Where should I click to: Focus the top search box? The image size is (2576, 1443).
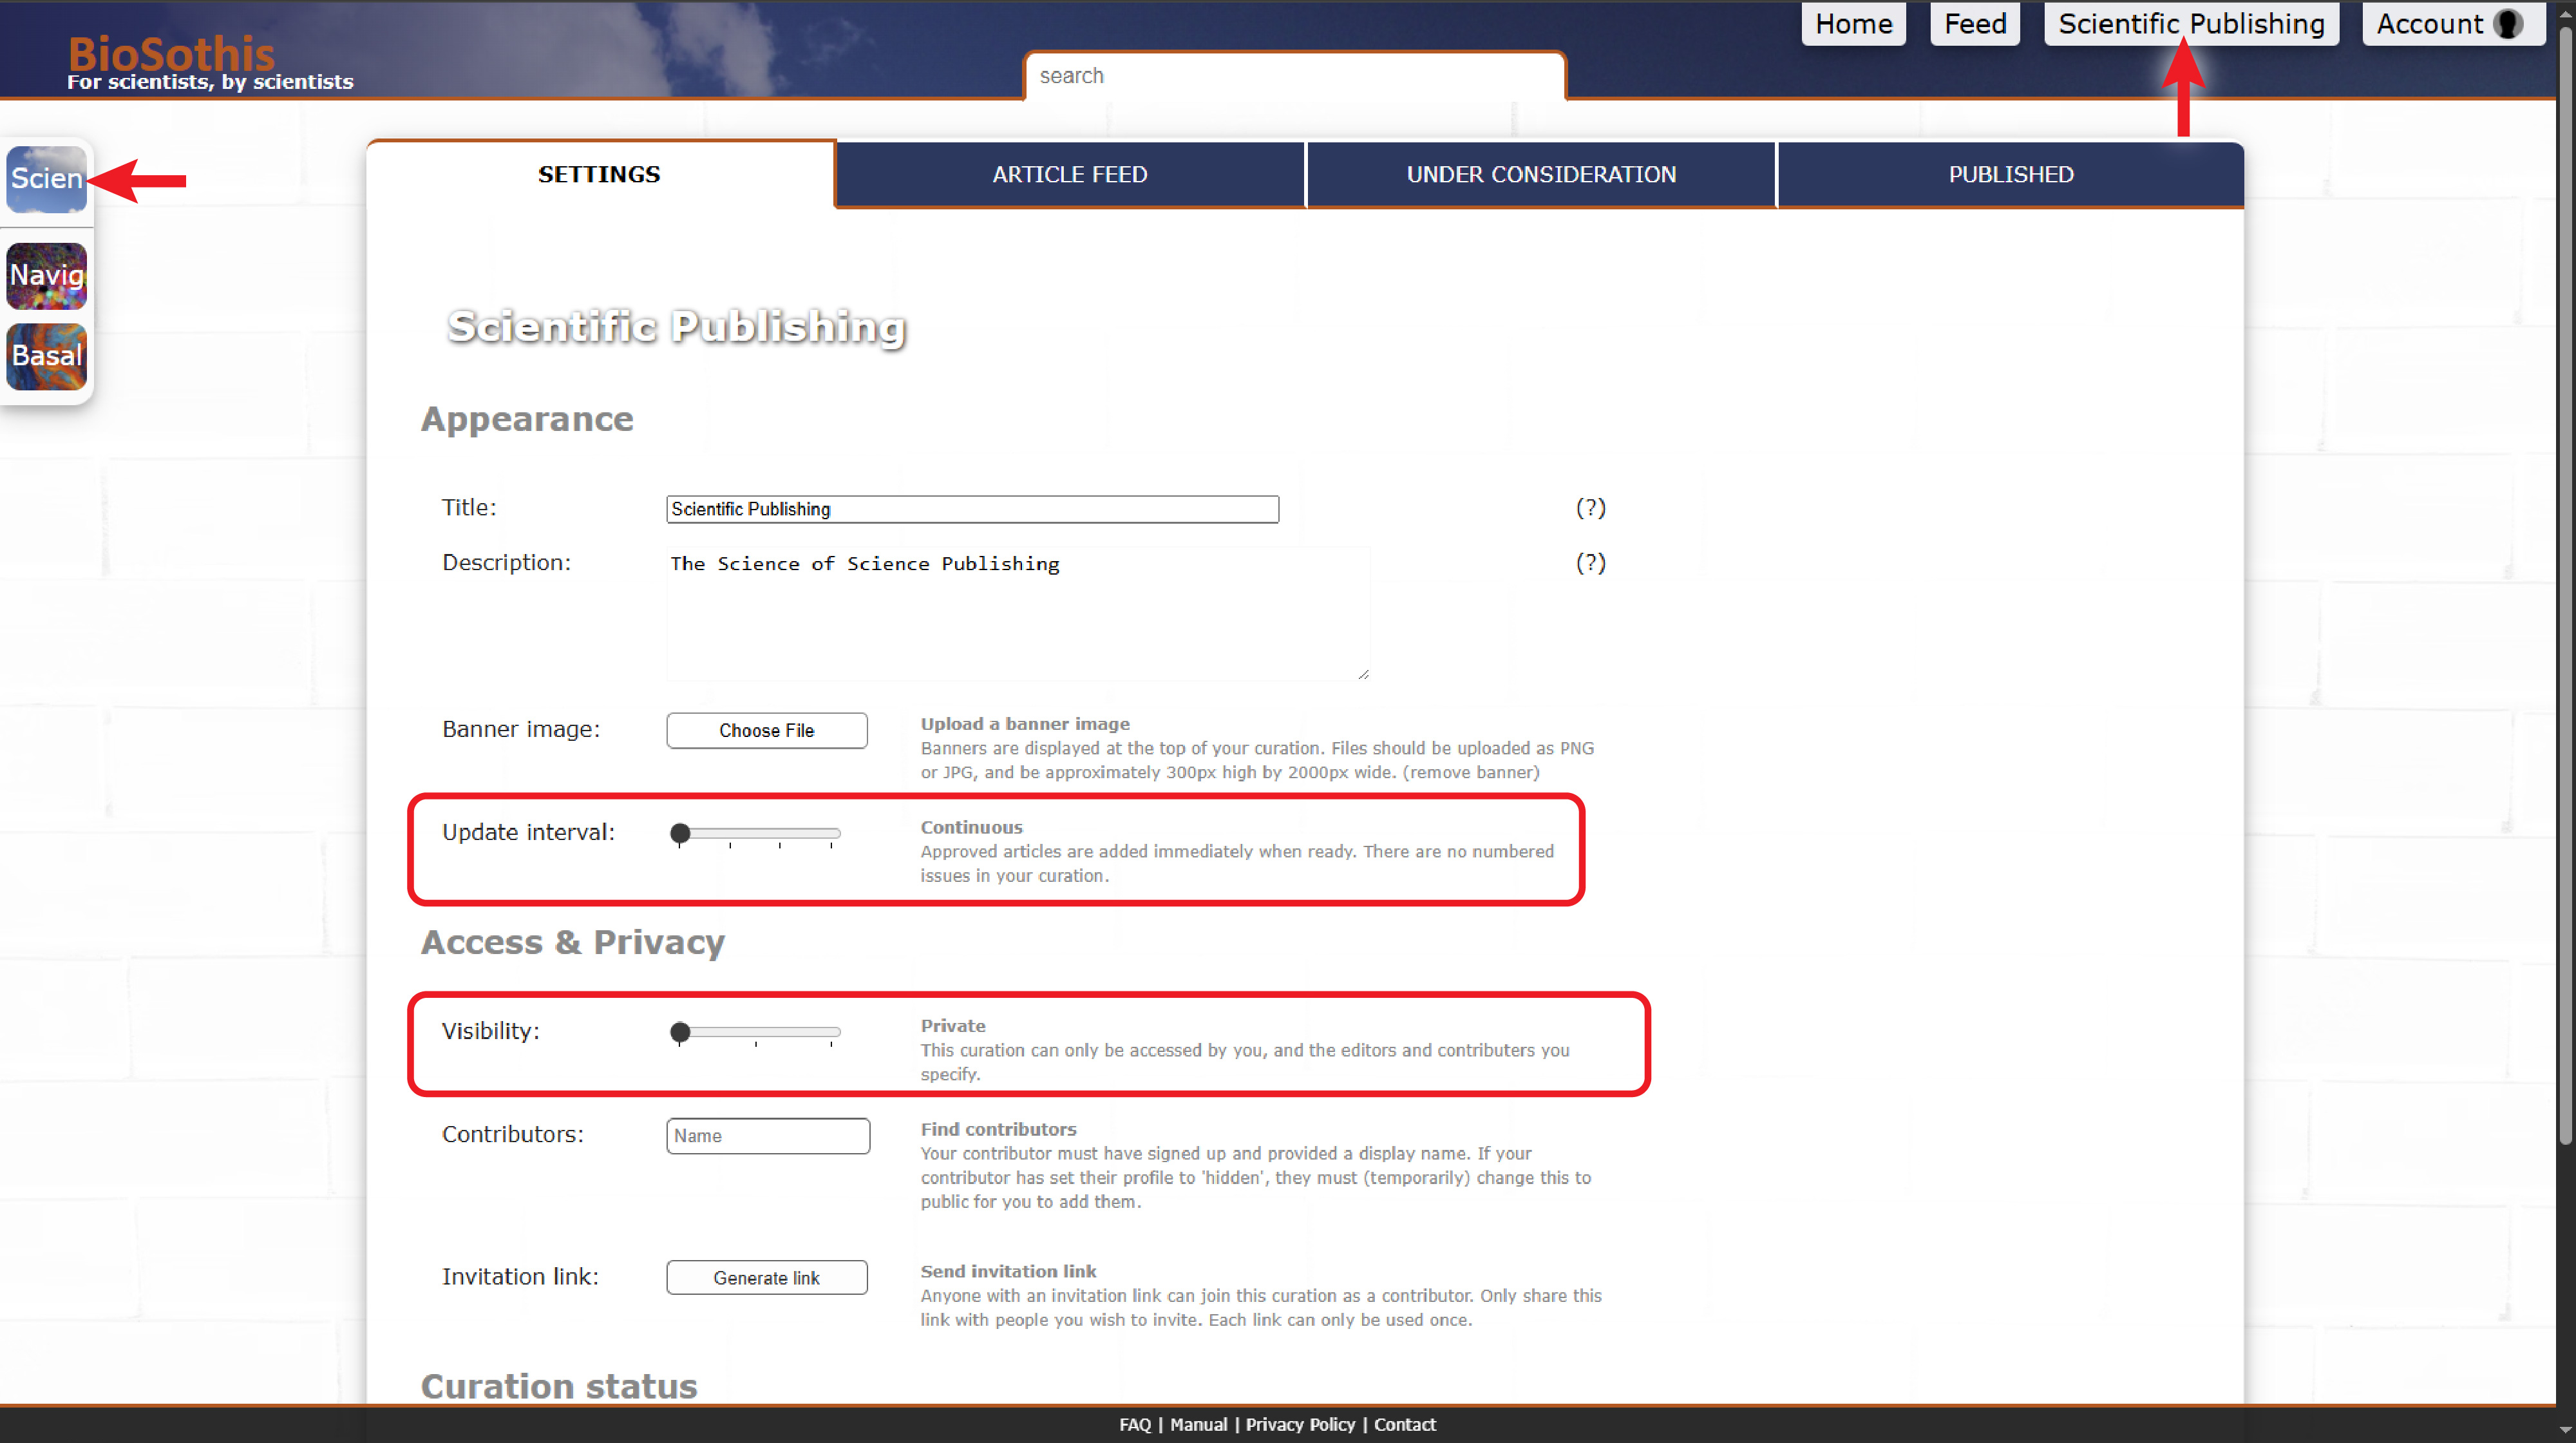[x=1294, y=76]
